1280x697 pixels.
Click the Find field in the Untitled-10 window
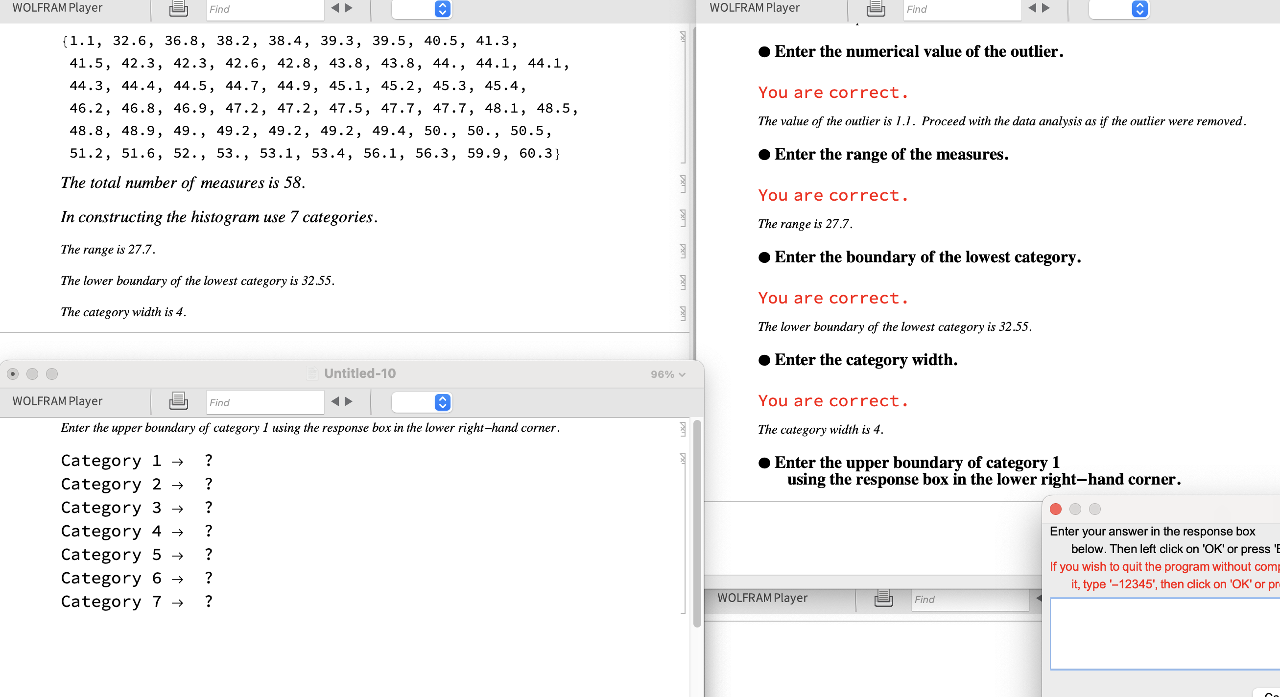[x=265, y=402]
